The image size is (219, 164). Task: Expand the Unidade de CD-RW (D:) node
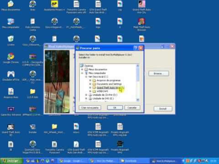coord(86,95)
